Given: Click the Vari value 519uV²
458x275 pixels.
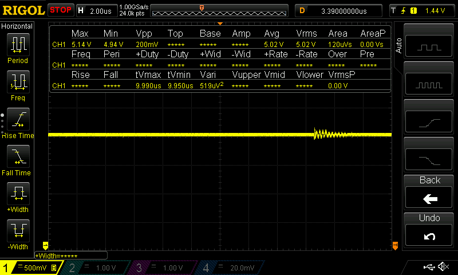Looking at the screenshot, I should pos(211,85).
